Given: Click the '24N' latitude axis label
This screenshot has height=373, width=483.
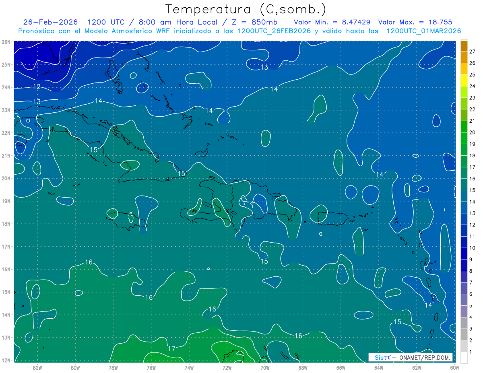Looking at the screenshot, I should click(x=6, y=87).
